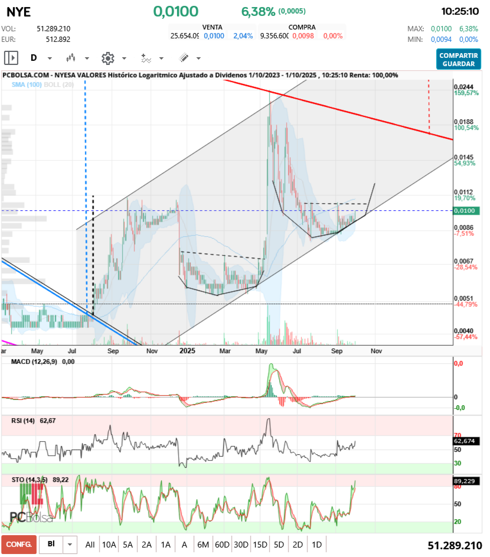The width and height of the screenshot is (490, 557).
Task: Click the COMPARTIR GUARDAR button
Action: click(458, 59)
